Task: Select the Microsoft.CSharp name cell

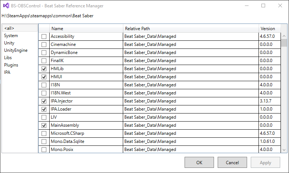Action: (x=86, y=133)
